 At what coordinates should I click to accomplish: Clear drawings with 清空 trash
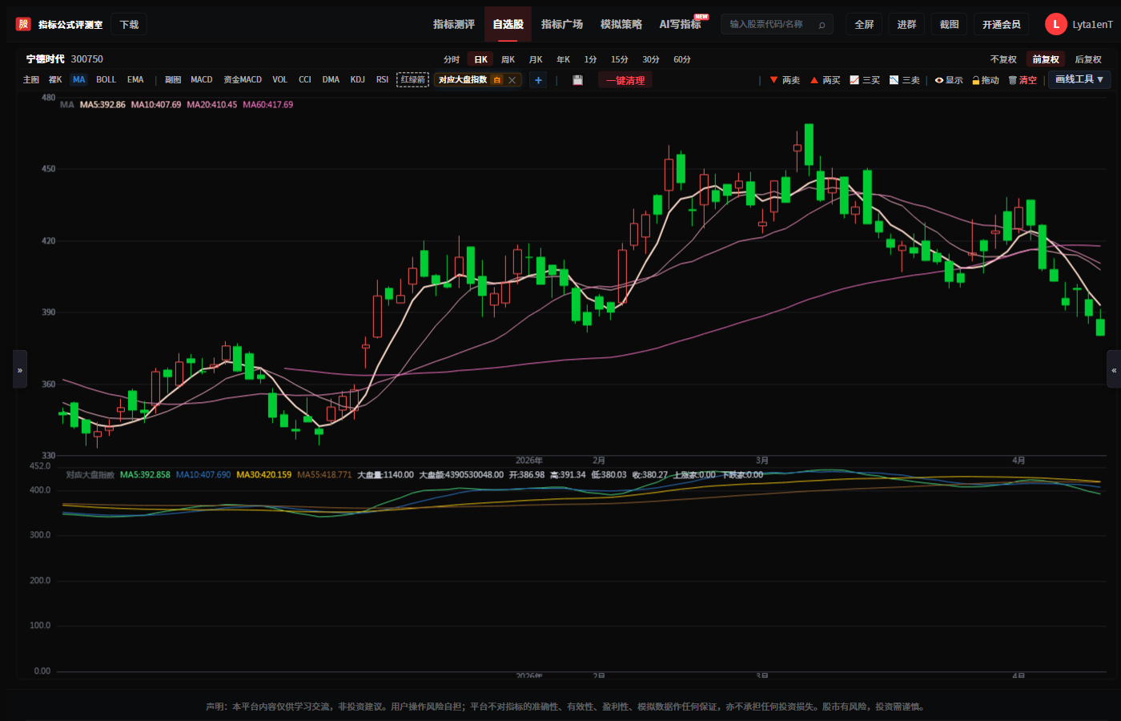coord(1023,80)
